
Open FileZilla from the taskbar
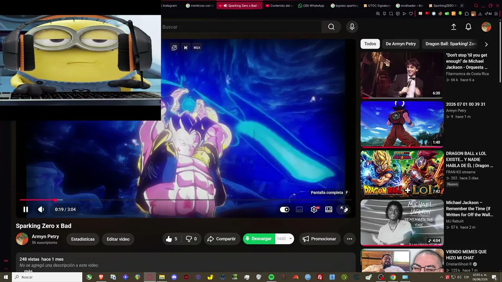tap(320, 277)
